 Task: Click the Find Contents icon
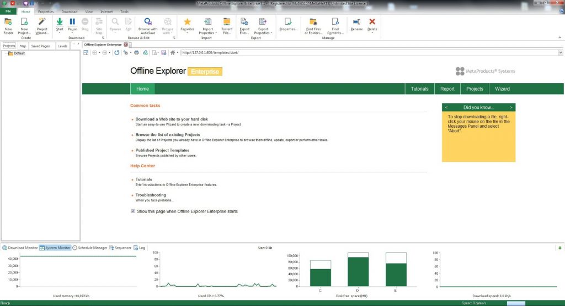coord(335,21)
